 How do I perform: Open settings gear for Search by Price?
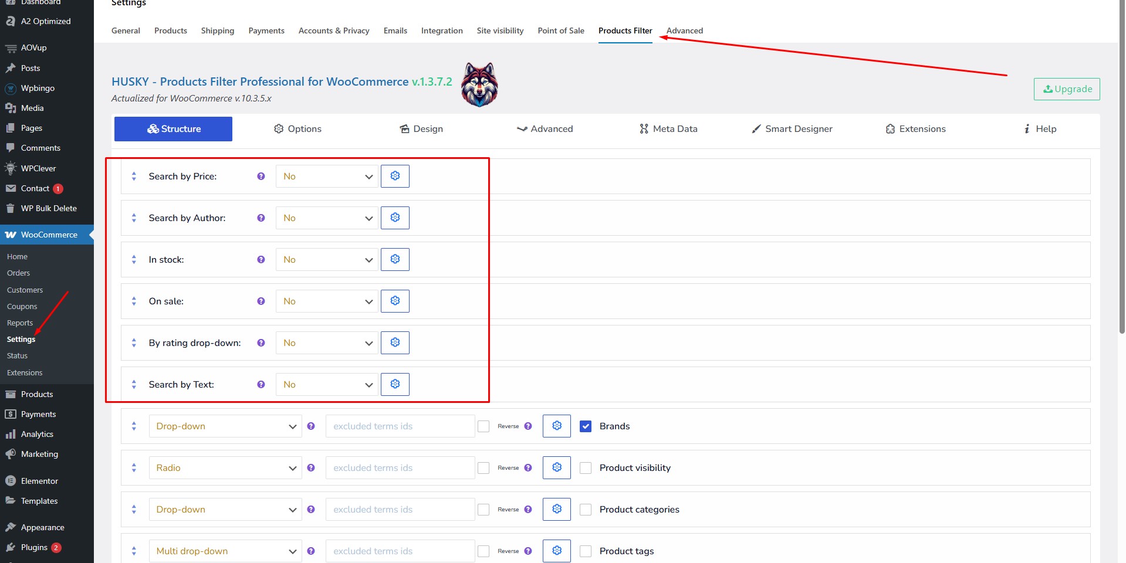point(395,176)
